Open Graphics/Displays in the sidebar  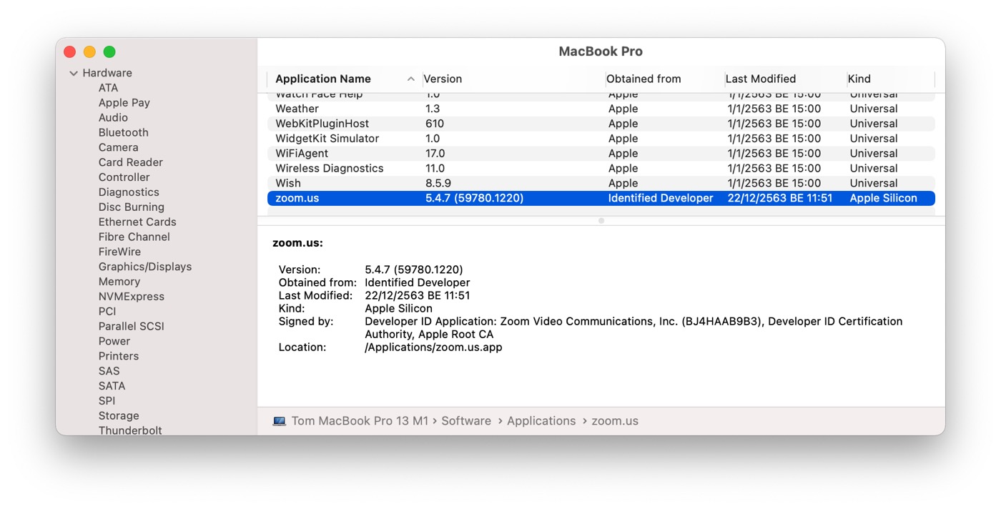144,267
